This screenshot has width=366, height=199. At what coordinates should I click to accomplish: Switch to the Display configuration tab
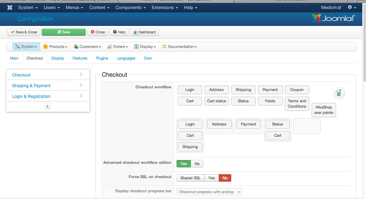(58, 58)
